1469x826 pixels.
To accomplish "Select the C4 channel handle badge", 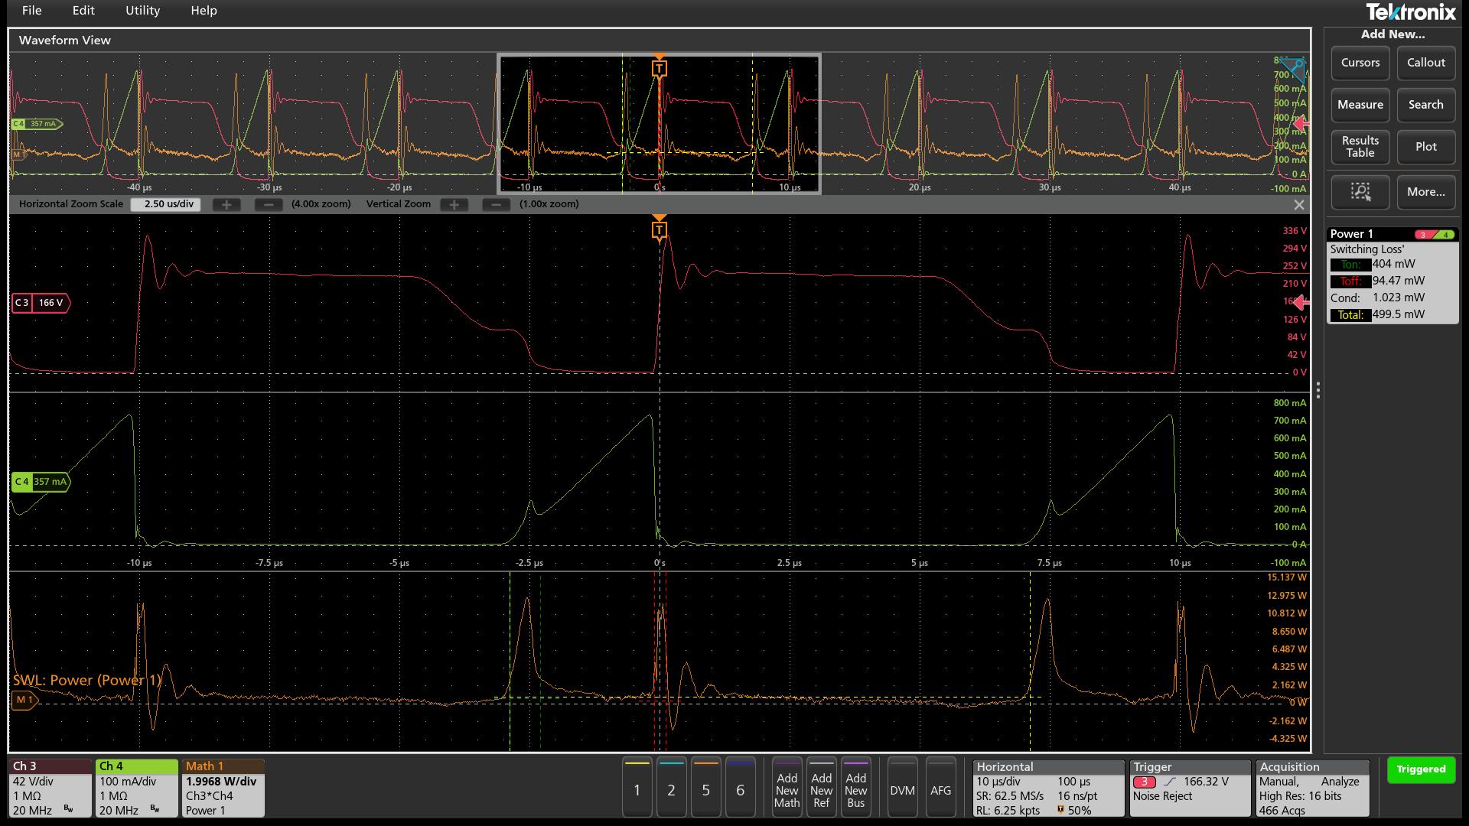I will pos(41,482).
